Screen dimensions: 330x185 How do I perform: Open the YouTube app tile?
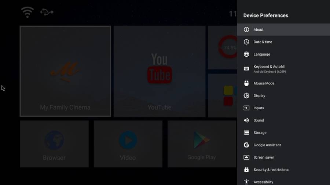coord(159,71)
